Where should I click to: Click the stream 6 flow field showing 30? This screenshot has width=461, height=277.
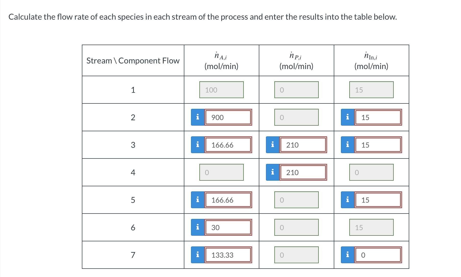[x=228, y=227]
